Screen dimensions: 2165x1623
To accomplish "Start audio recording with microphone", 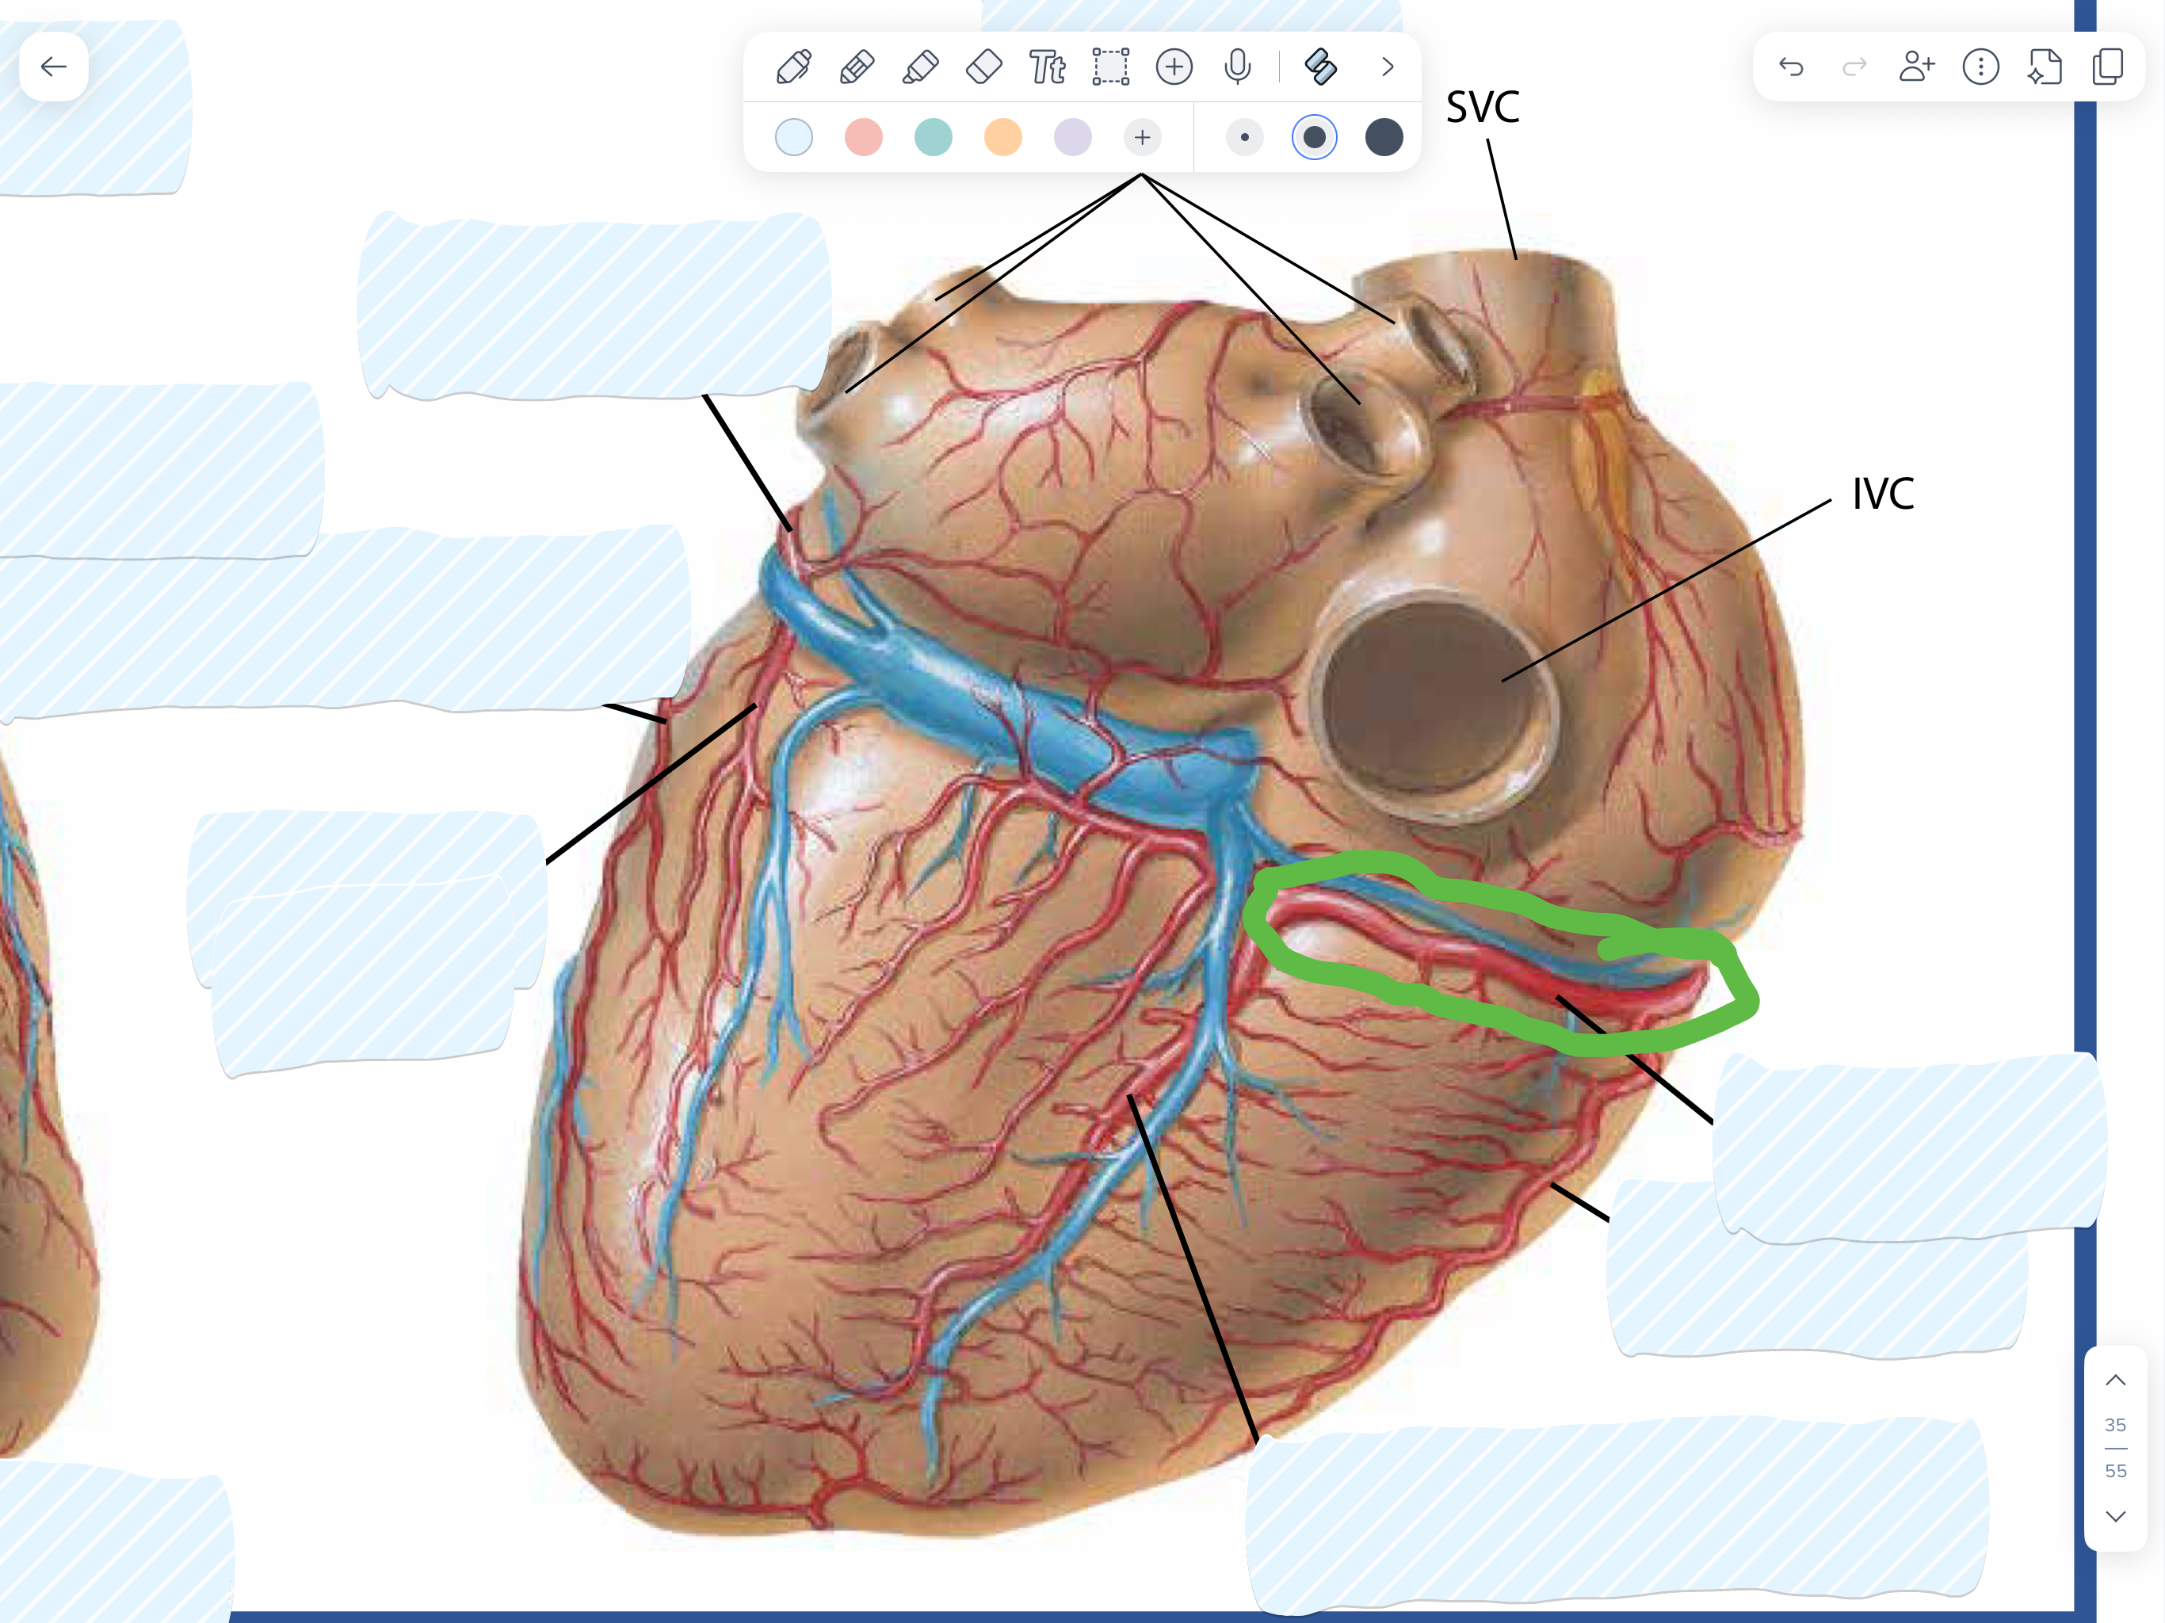I will [x=1238, y=67].
